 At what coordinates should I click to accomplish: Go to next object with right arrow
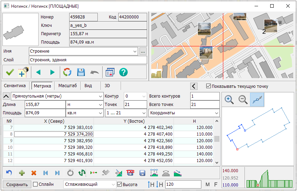click(53, 72)
